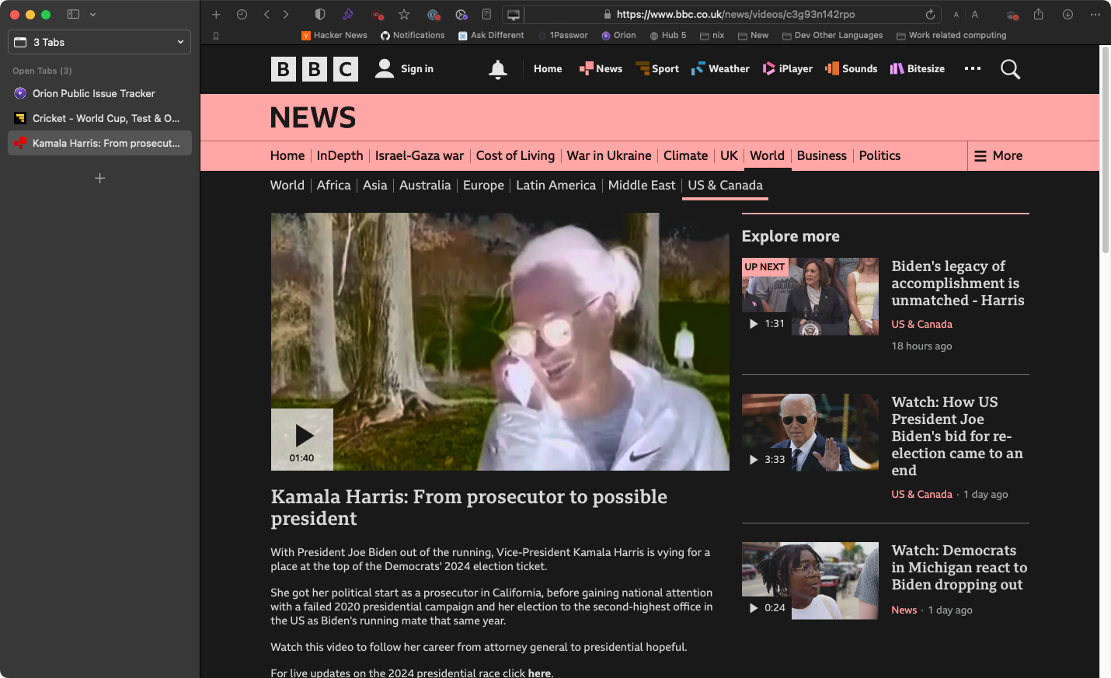The image size is (1111, 678).
Task: Follow the 'here' link for live election updates
Action: click(x=539, y=673)
